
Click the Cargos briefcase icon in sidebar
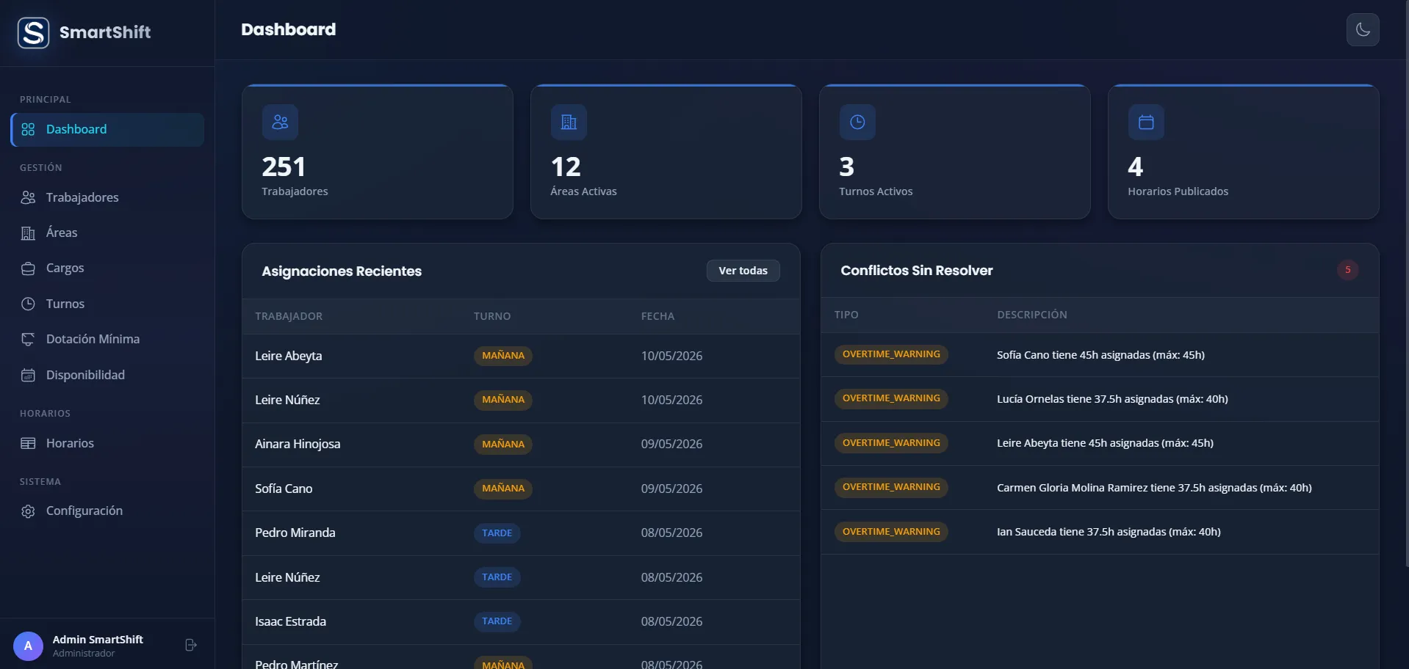tap(28, 268)
